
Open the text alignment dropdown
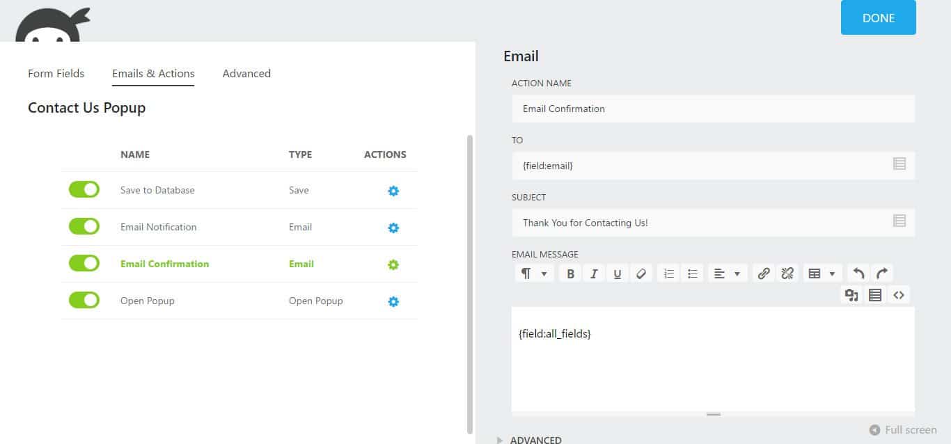click(727, 273)
